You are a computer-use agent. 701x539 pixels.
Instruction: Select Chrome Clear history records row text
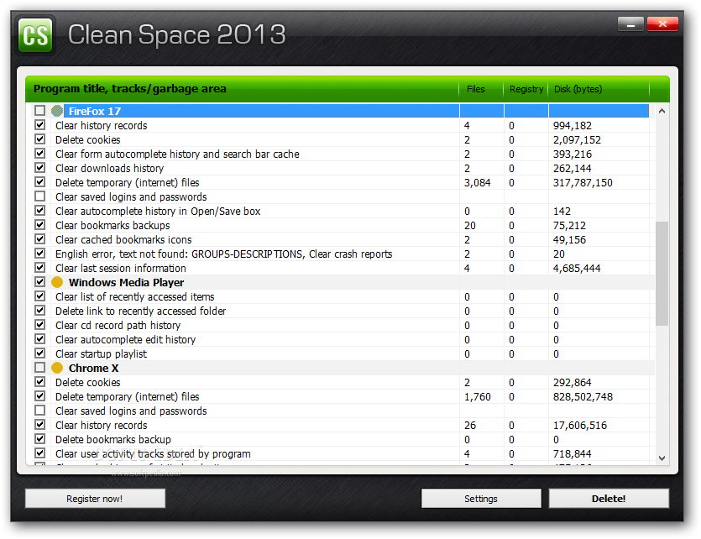[101, 426]
